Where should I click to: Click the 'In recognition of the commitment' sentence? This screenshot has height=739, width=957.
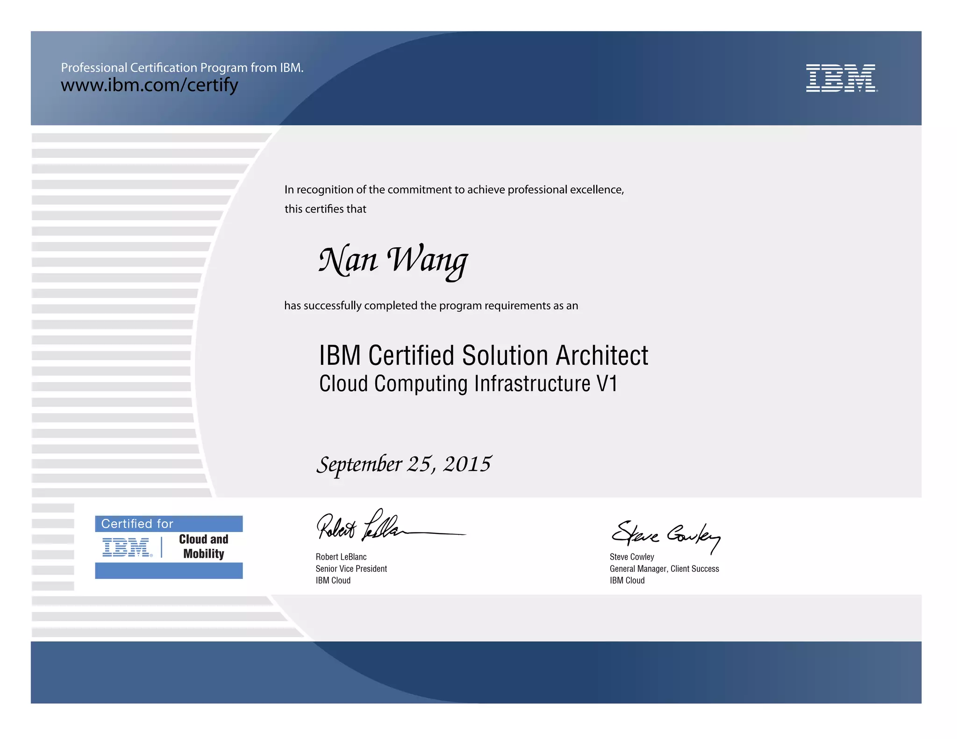pyautogui.click(x=454, y=190)
